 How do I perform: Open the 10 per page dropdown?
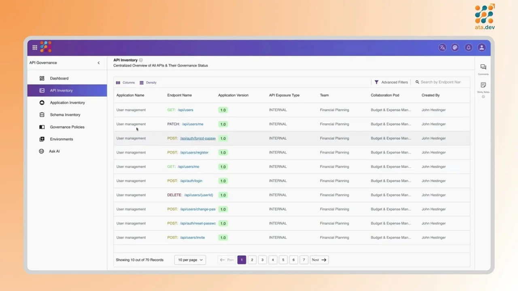pyautogui.click(x=189, y=260)
